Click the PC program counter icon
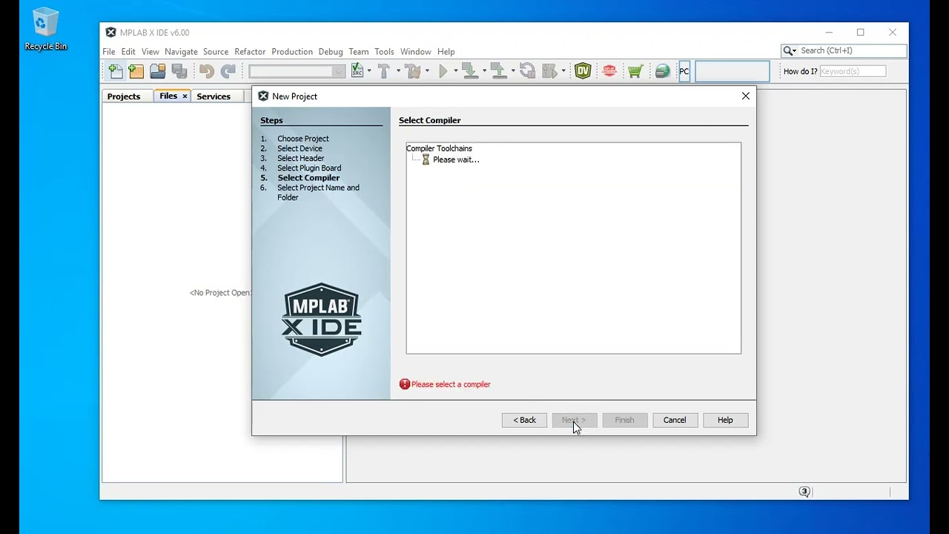The image size is (949, 534). 684,72
